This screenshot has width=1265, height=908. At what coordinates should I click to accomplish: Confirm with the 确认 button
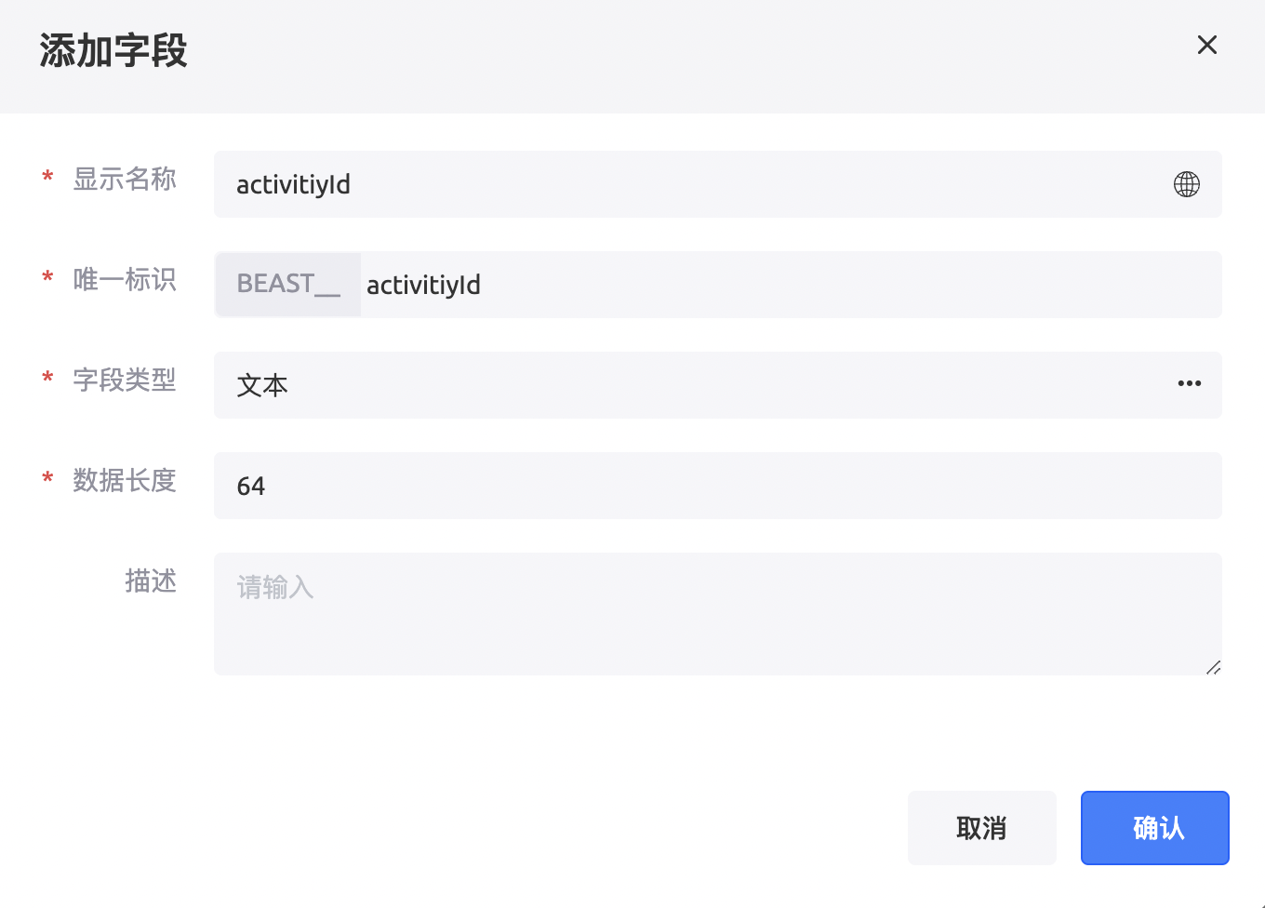[x=1154, y=828]
